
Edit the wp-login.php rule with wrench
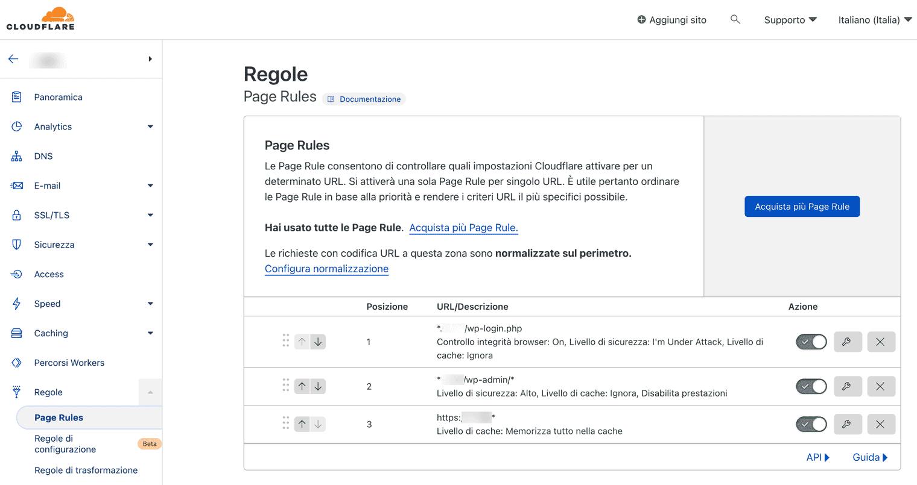(846, 342)
